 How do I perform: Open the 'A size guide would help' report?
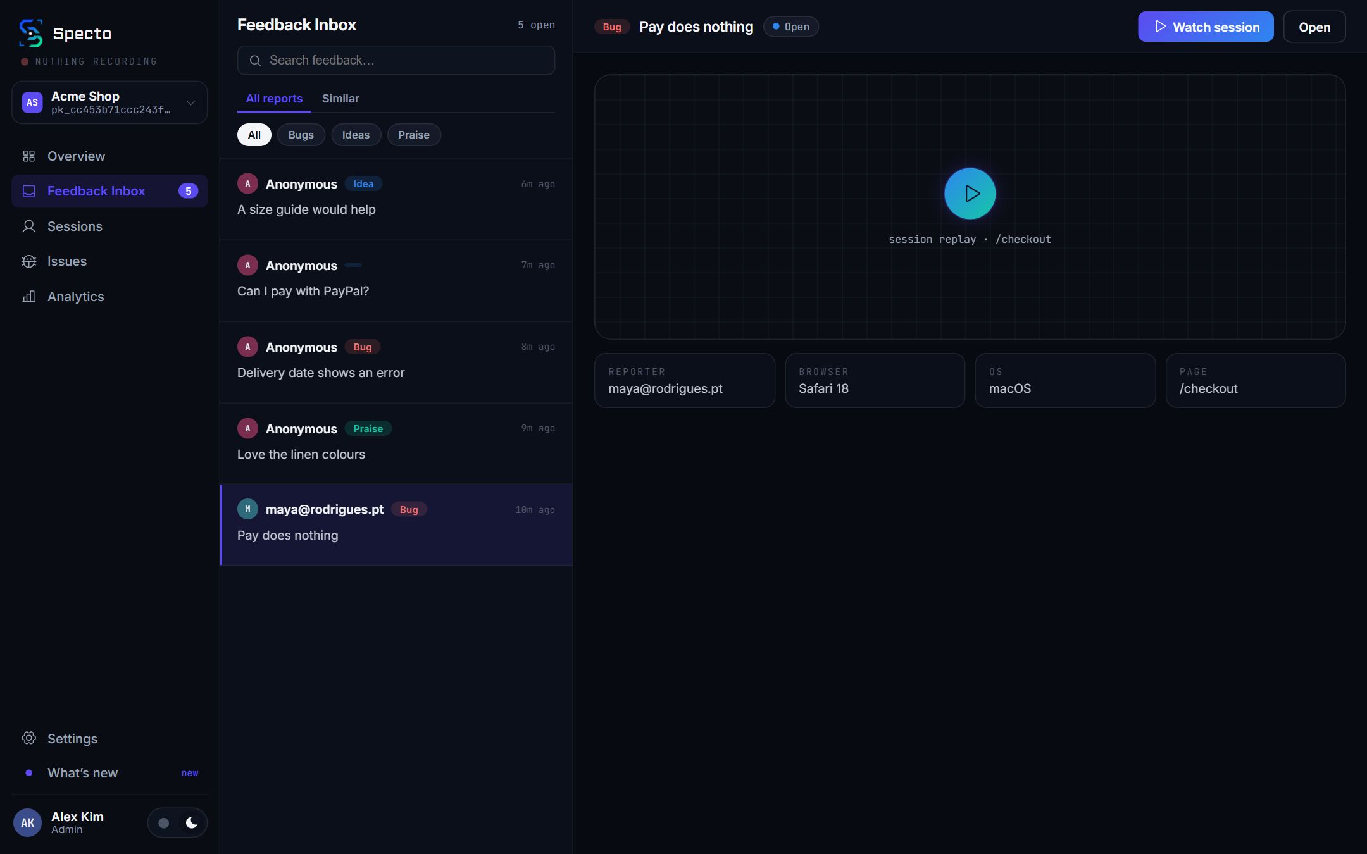396,199
